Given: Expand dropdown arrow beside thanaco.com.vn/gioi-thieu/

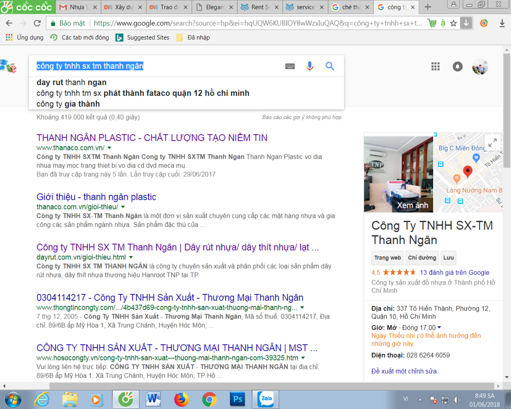Looking at the screenshot, I should coord(123,207).
